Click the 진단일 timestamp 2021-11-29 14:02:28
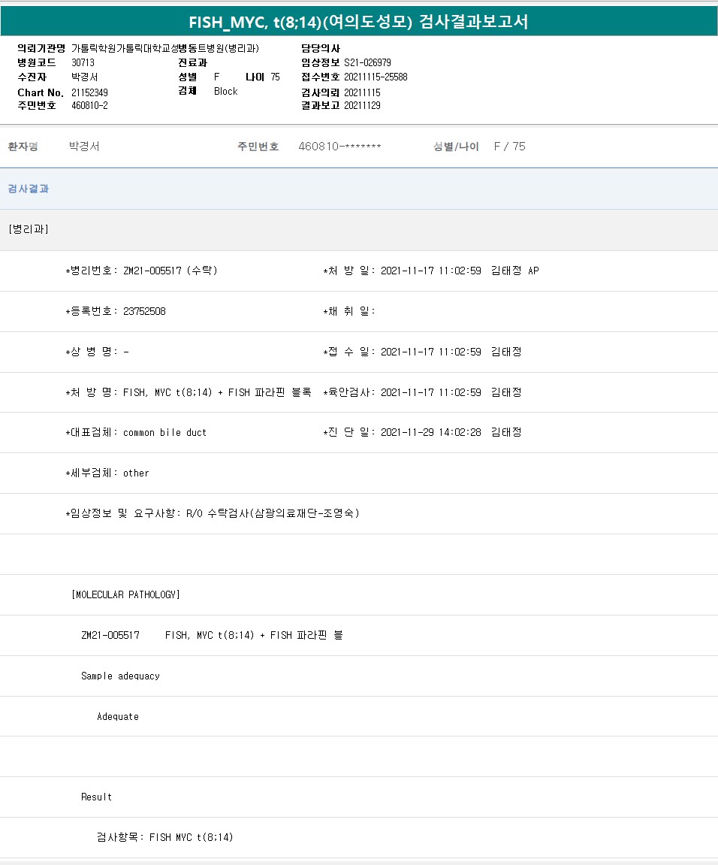 coord(430,432)
